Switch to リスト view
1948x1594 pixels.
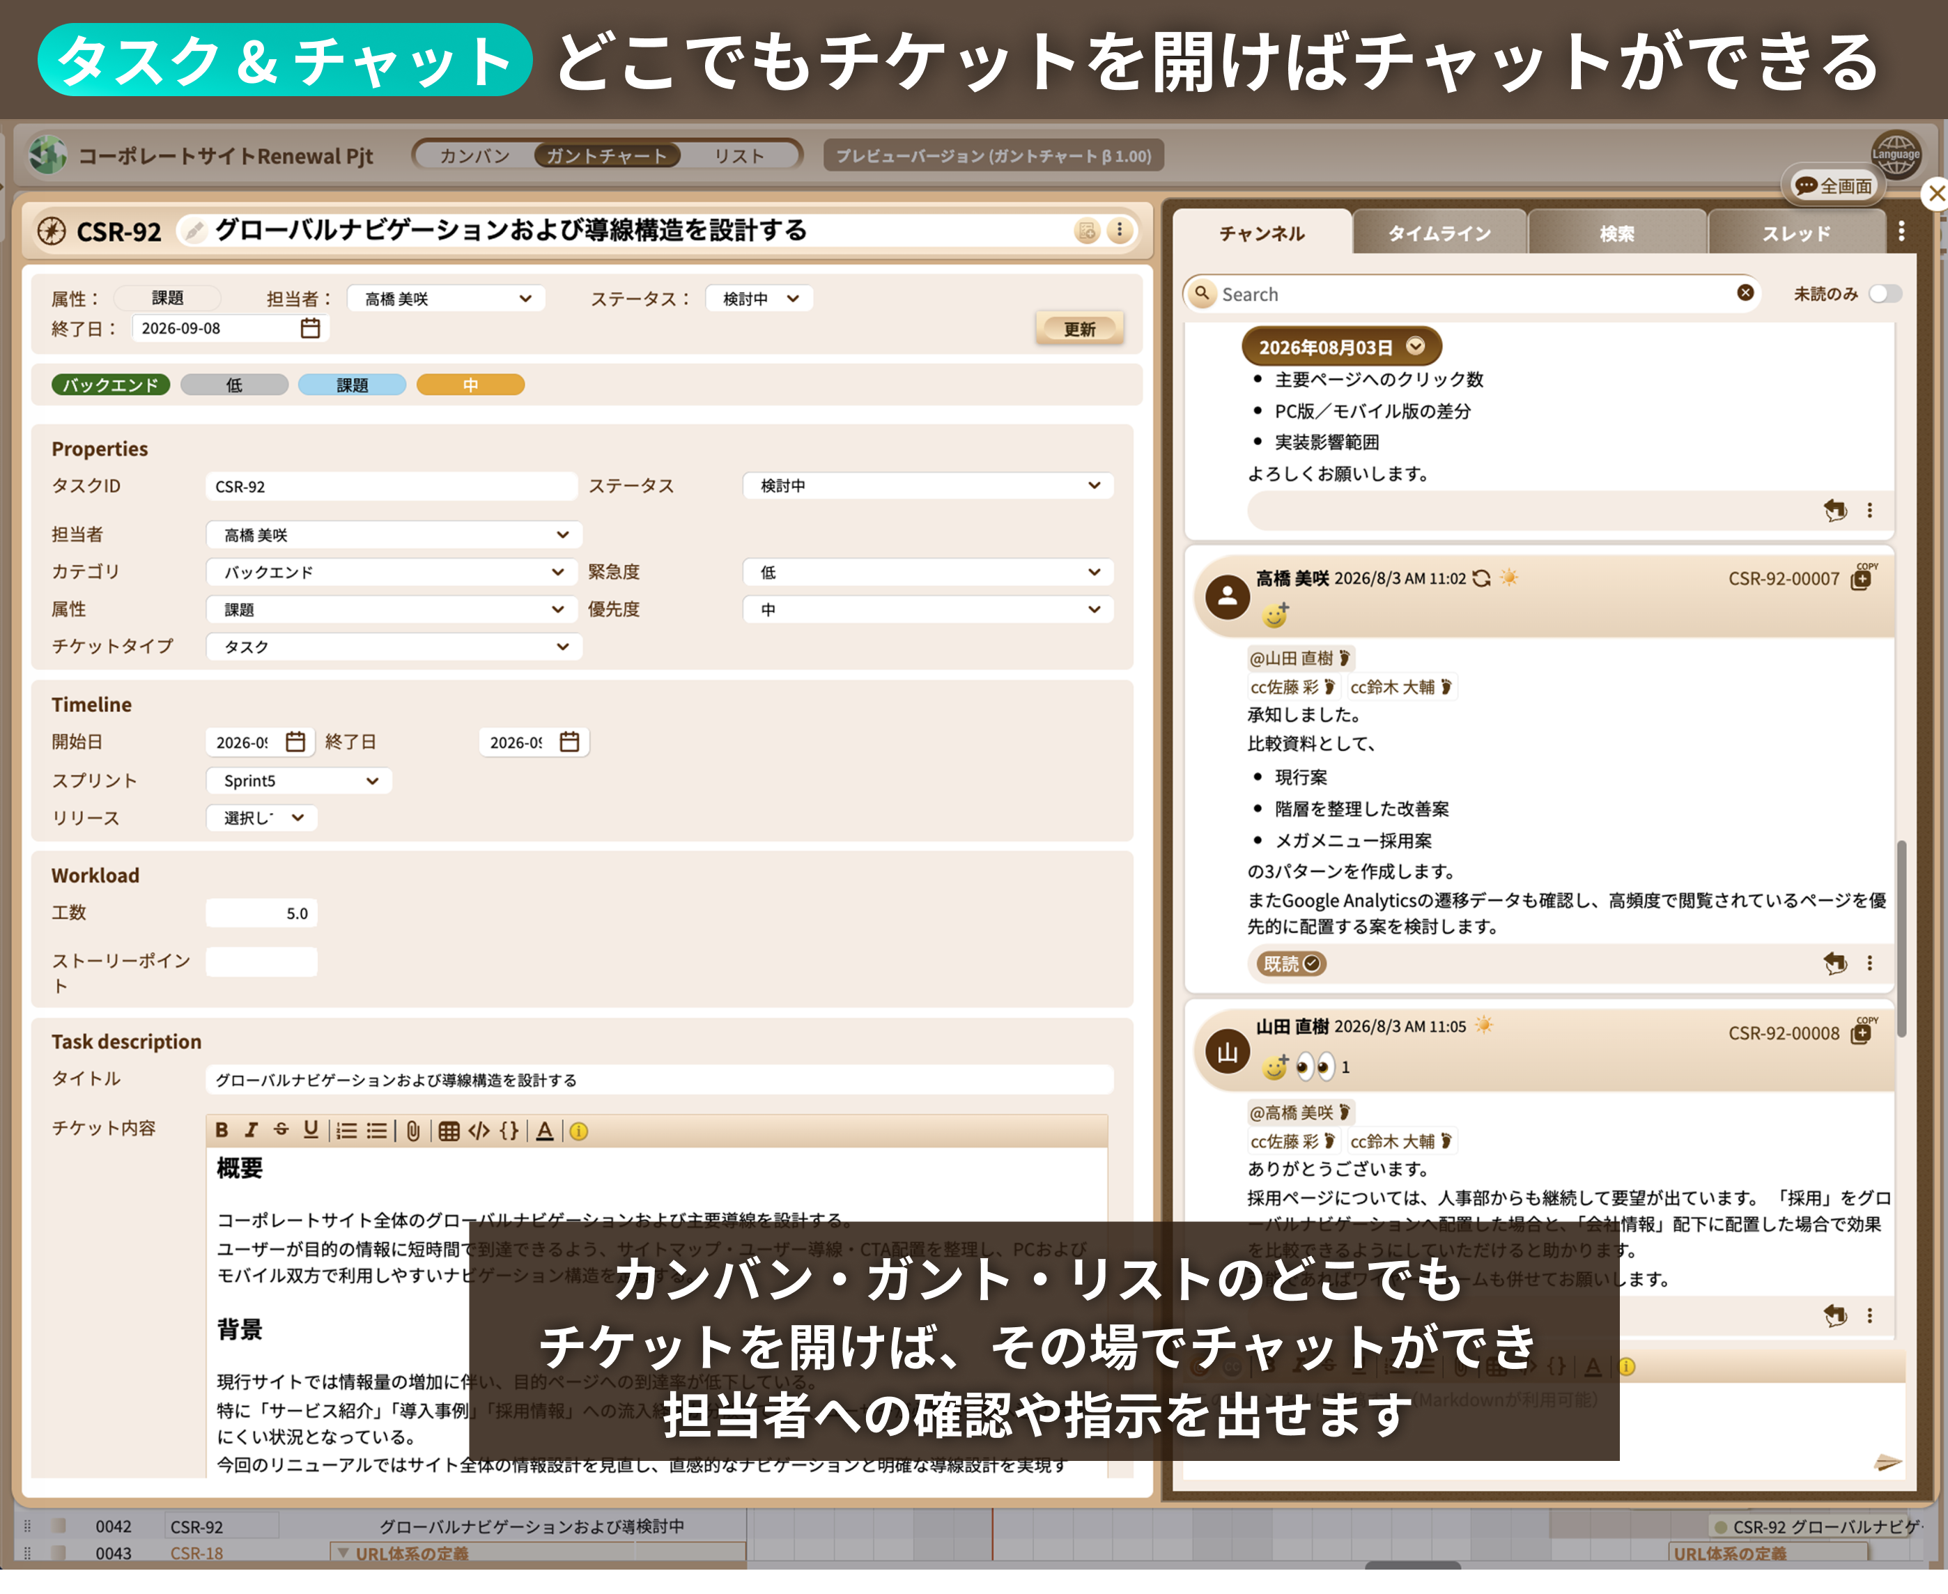(x=739, y=155)
